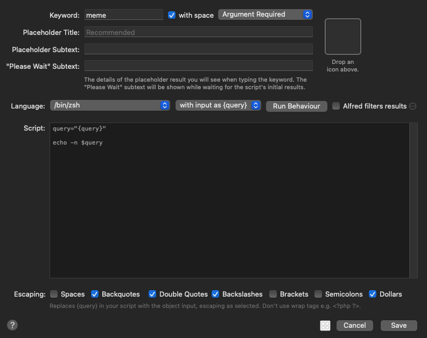Click the Placeholder Subtext field
The width and height of the screenshot is (427, 338).
[199, 49]
